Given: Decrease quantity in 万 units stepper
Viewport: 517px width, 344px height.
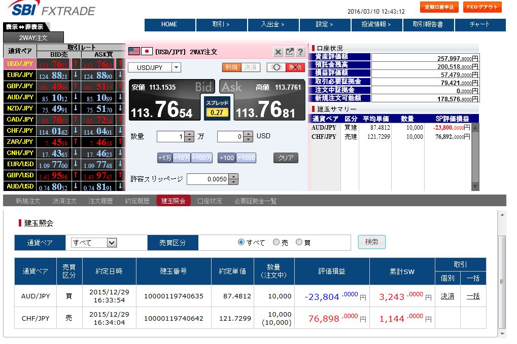Looking at the screenshot, I should point(189,139).
